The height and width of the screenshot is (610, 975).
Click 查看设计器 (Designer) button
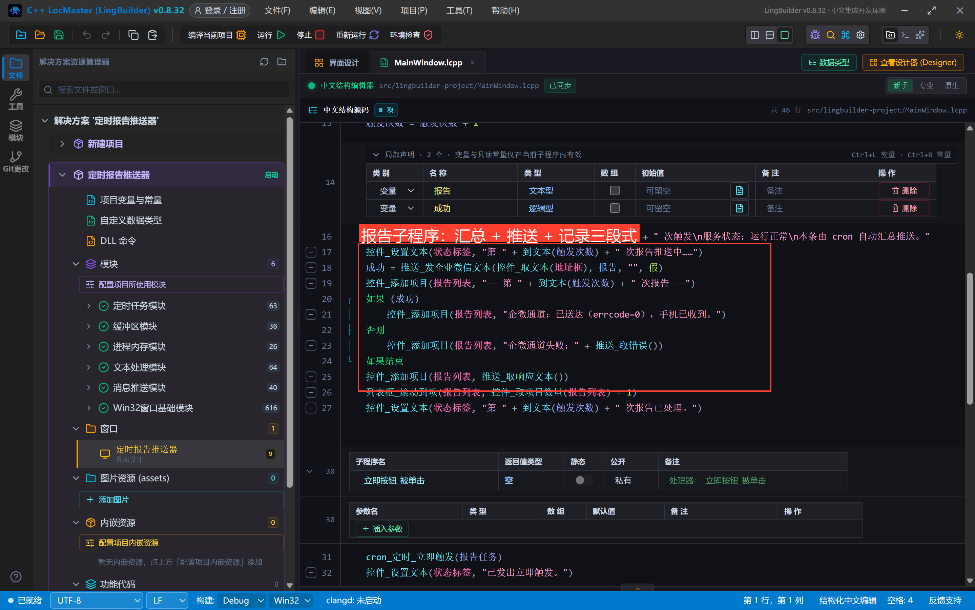[913, 63]
